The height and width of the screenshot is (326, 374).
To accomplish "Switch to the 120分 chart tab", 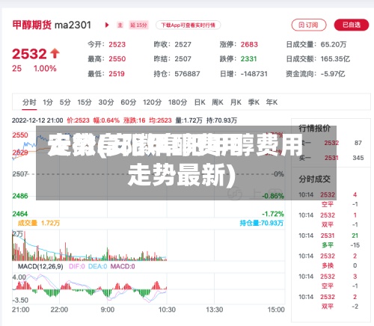I will pos(152,102).
